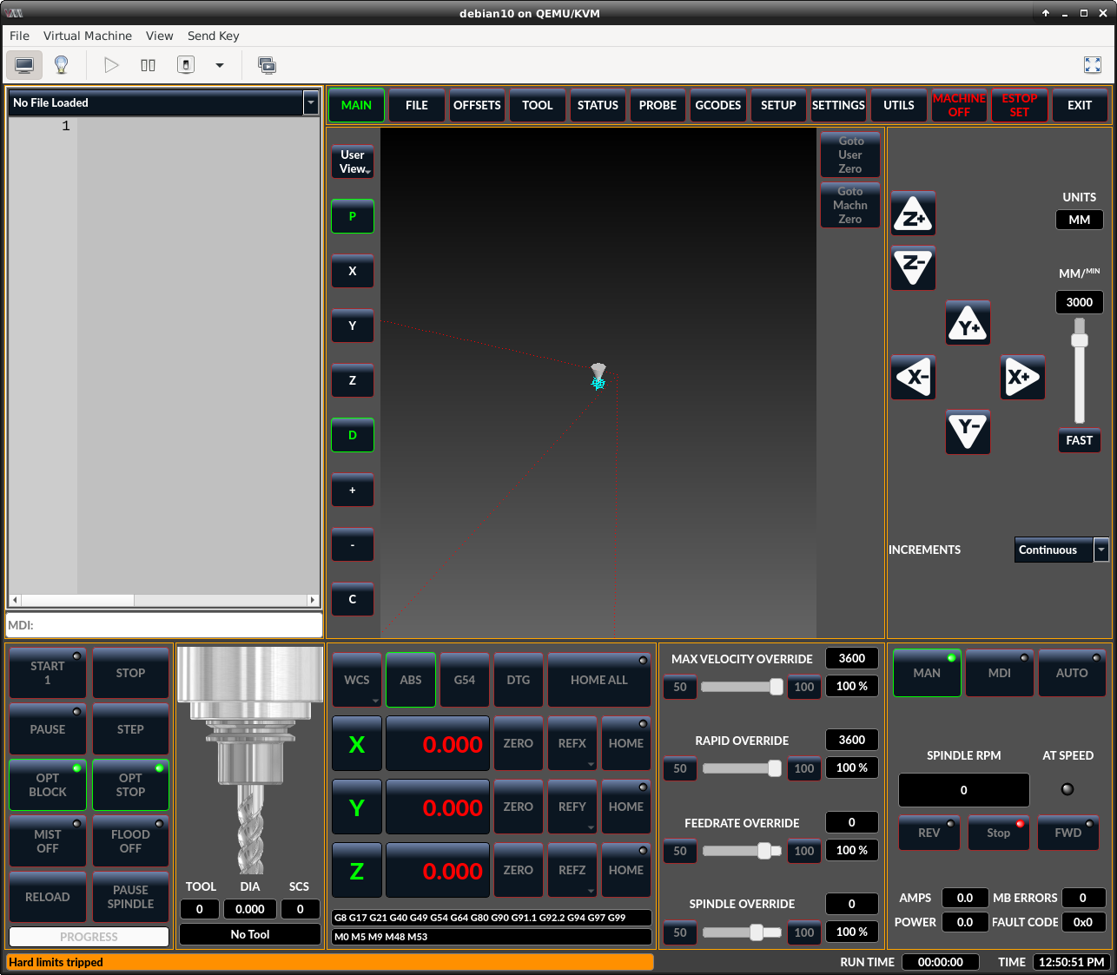Zoom in the preview with plus
Image resolution: width=1117 pixels, height=975 pixels.
click(353, 490)
